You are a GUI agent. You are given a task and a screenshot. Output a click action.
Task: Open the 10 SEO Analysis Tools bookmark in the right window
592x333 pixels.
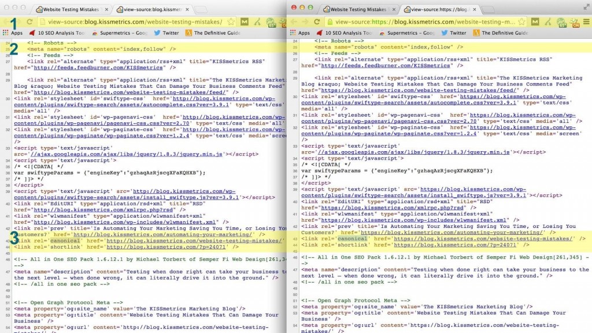(345, 33)
